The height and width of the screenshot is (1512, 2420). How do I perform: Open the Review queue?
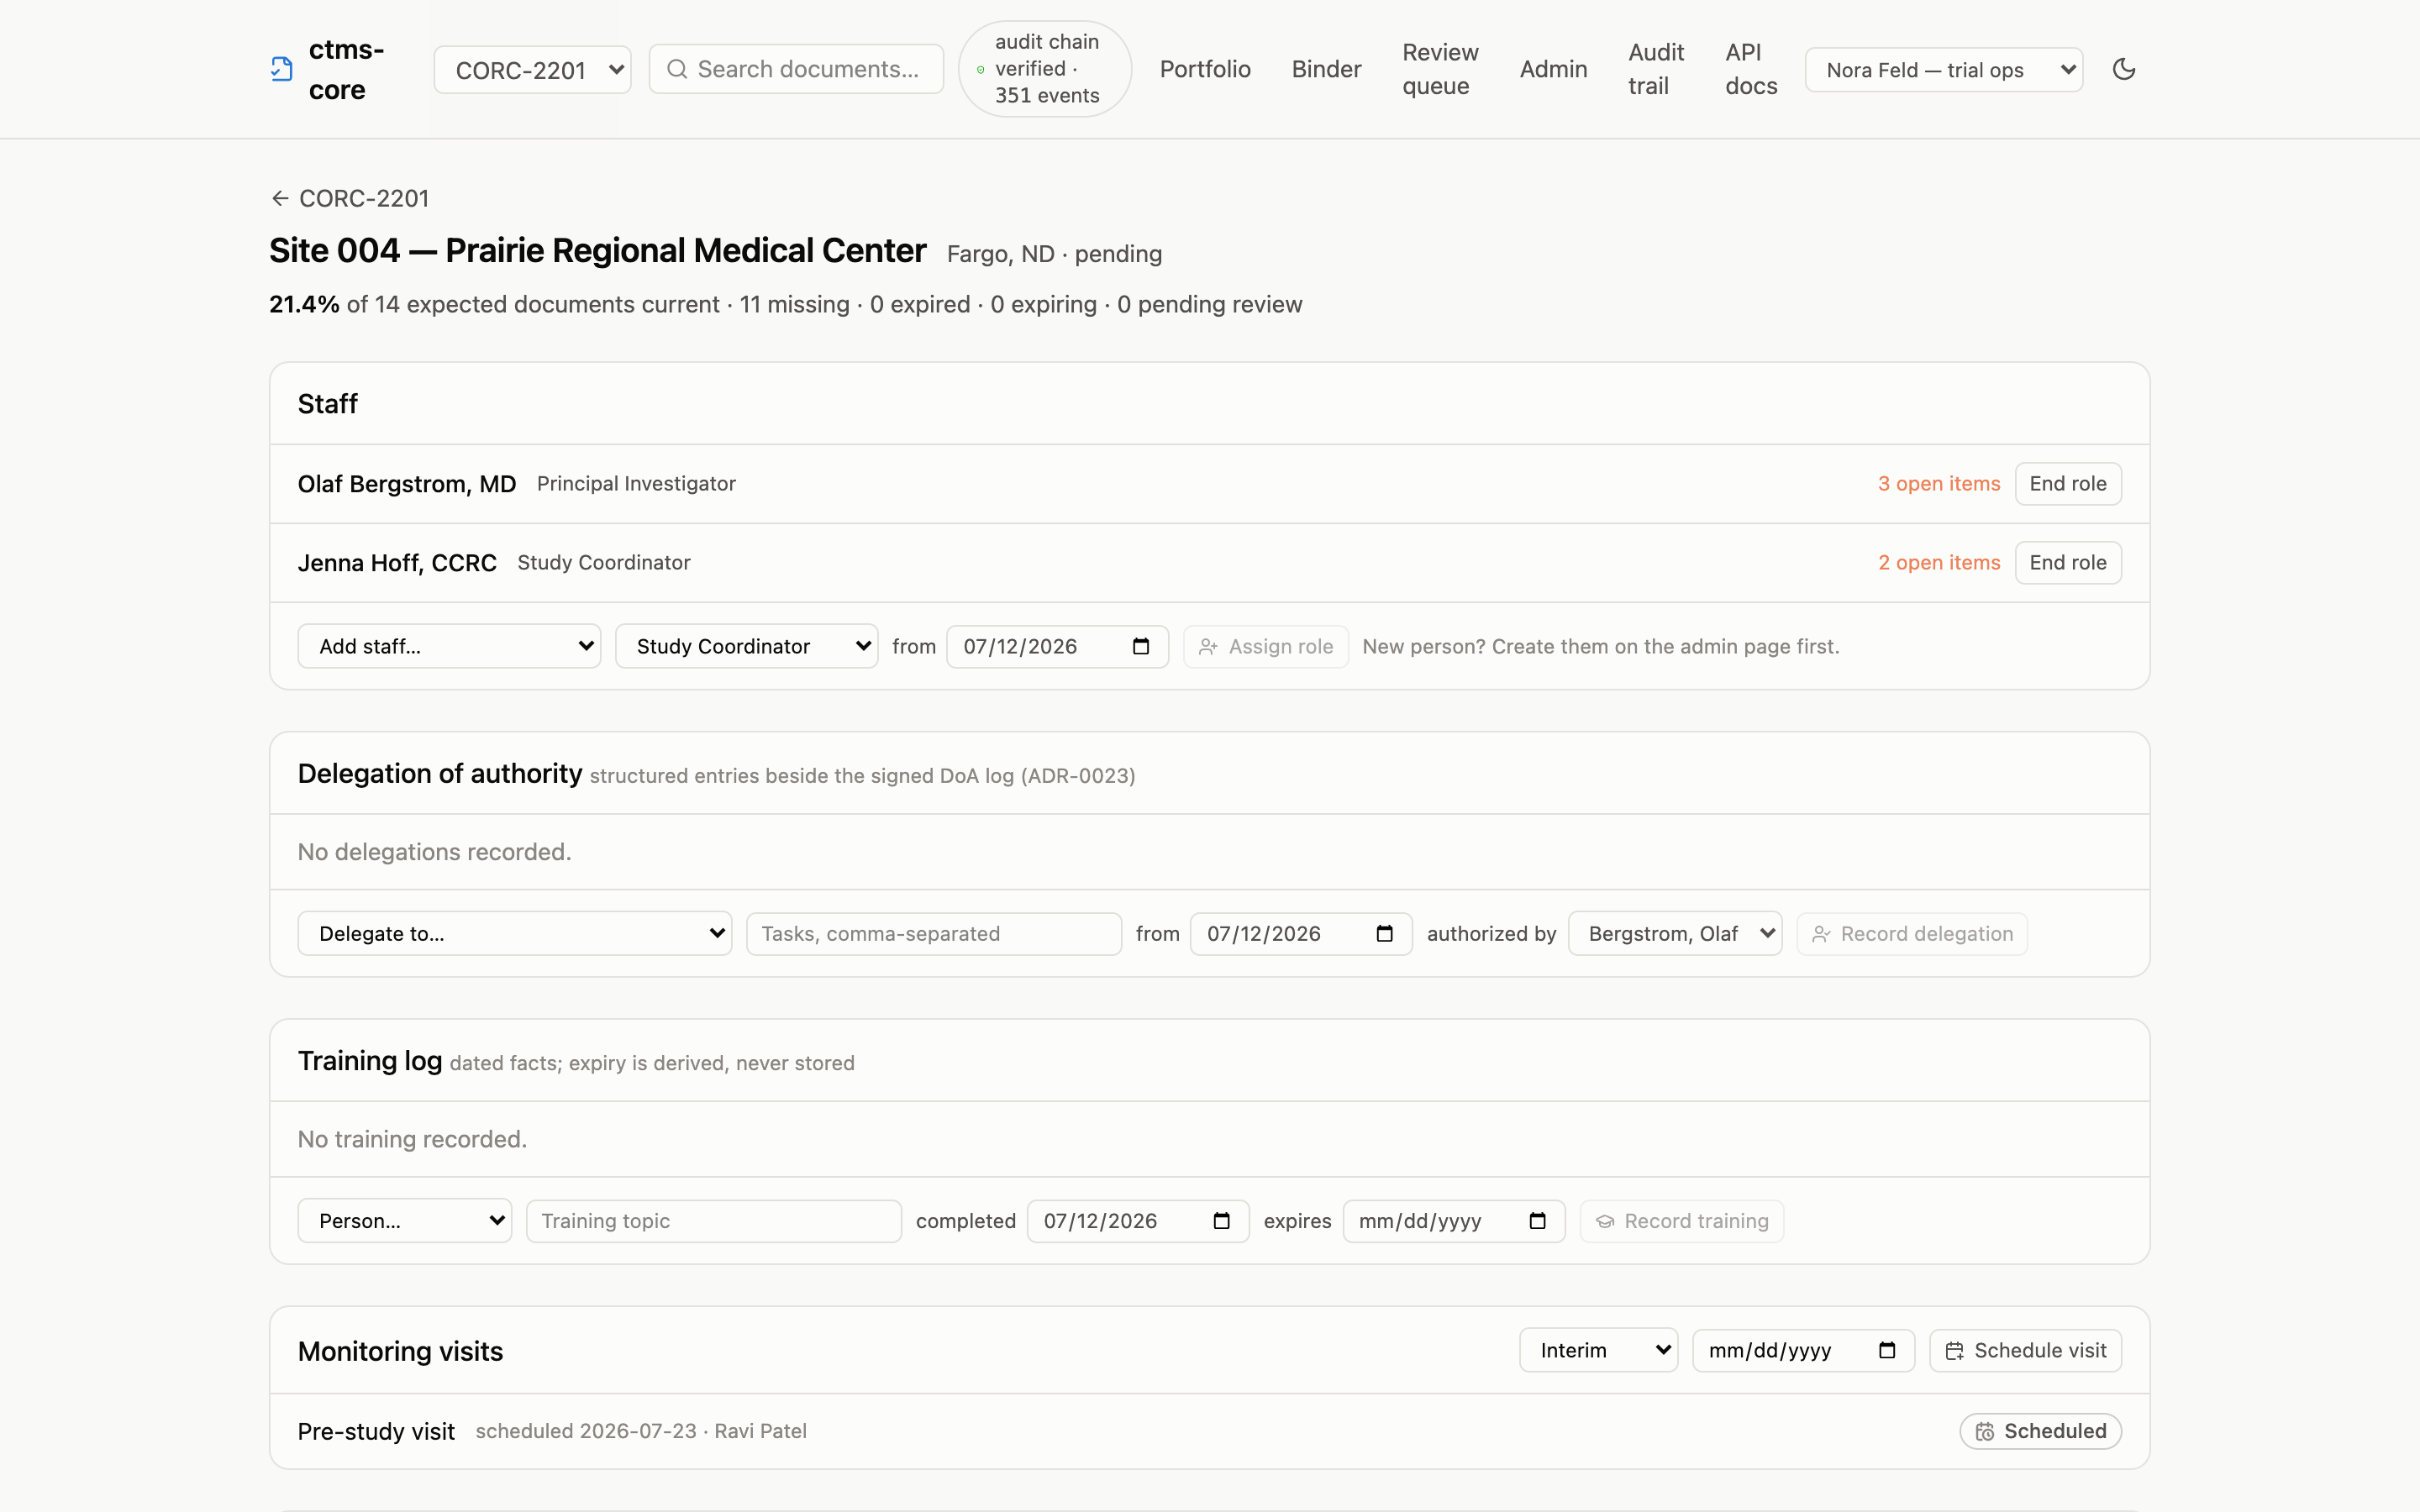(x=1440, y=69)
